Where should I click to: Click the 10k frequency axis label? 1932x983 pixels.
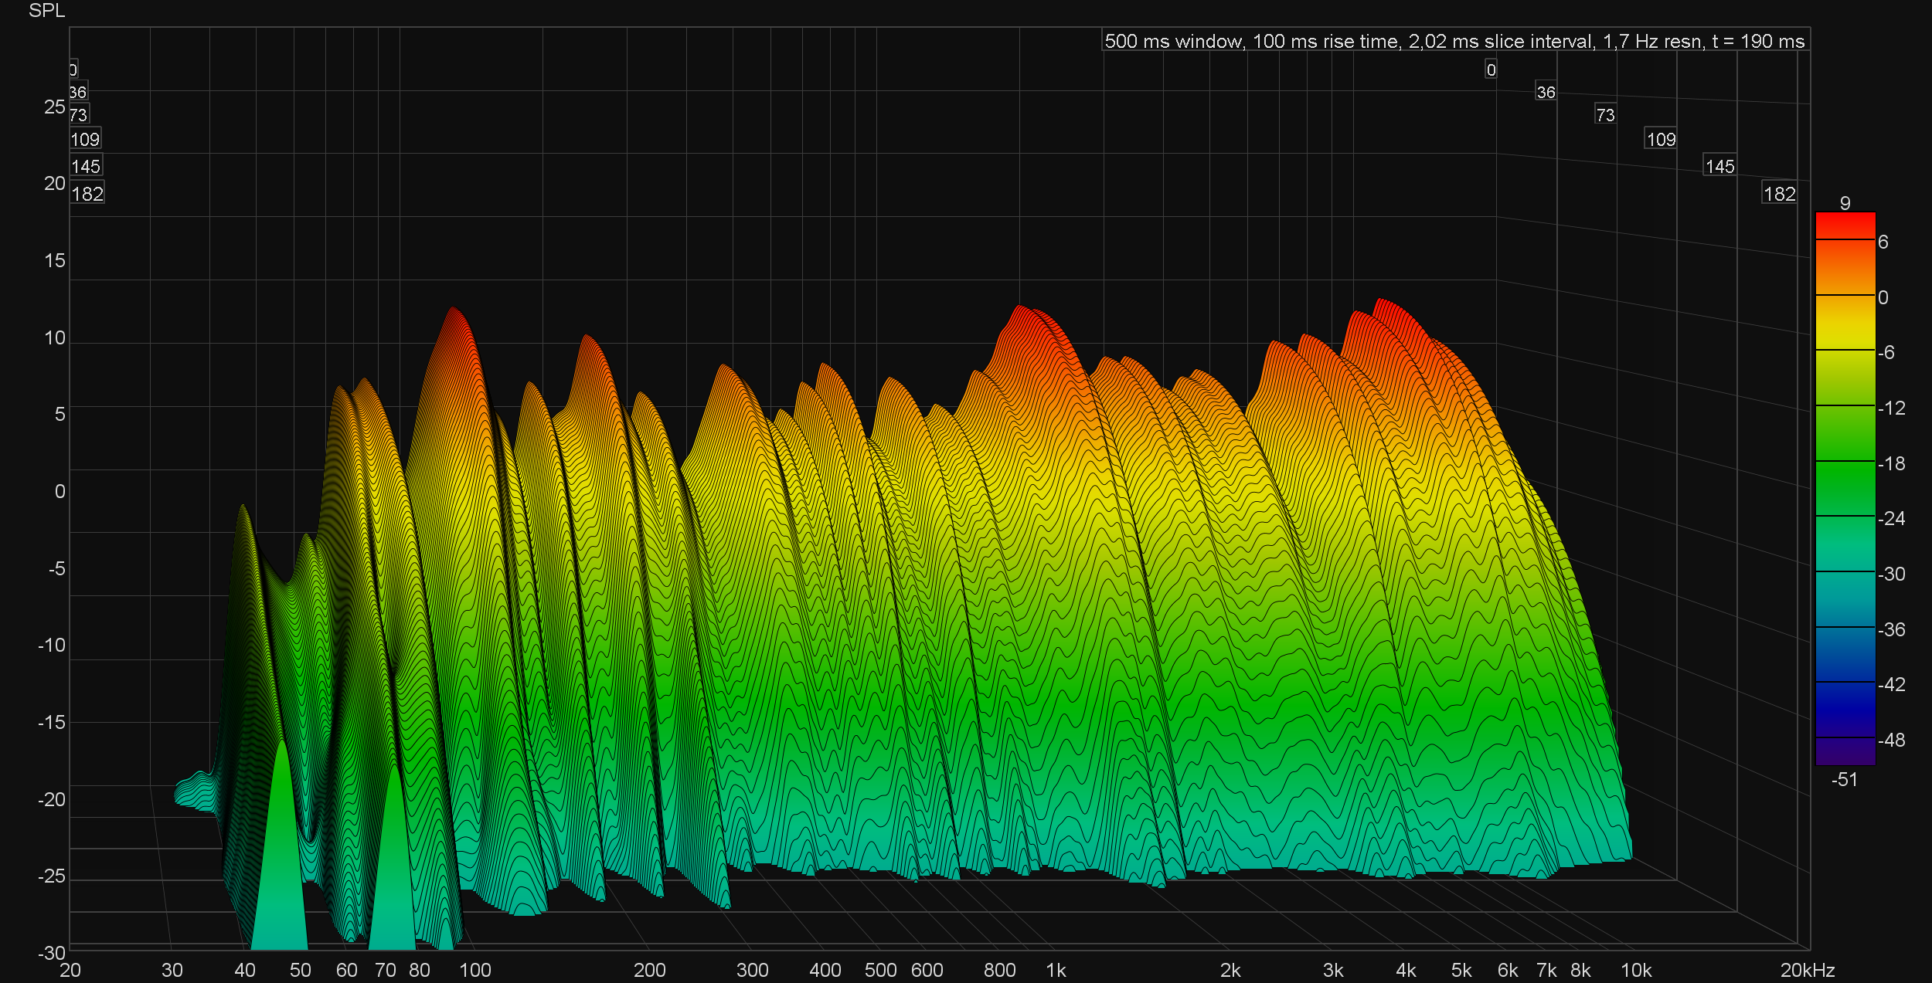point(1635,970)
